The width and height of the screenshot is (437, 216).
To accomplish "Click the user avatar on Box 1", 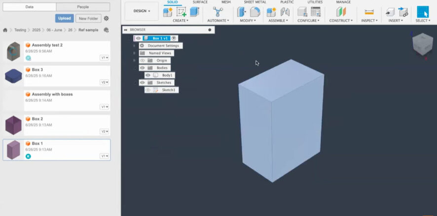I will pyautogui.click(x=28, y=156).
